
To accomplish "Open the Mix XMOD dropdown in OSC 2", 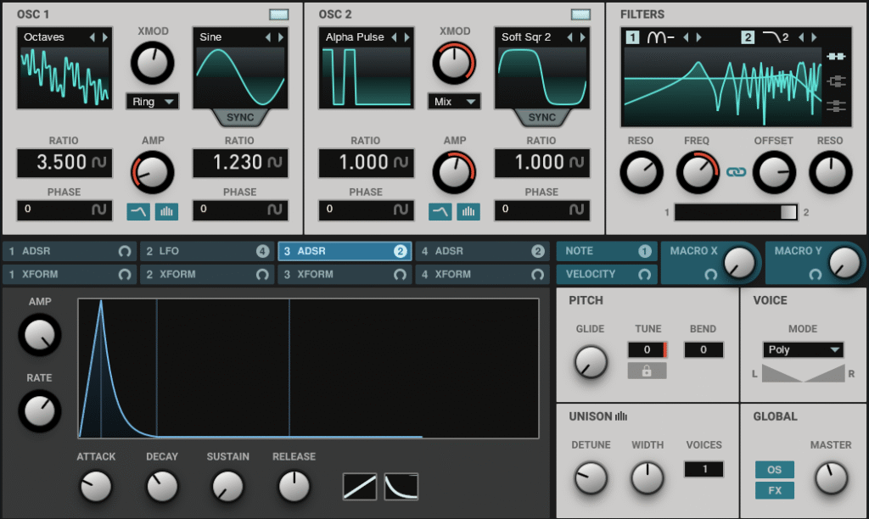I will point(454,102).
